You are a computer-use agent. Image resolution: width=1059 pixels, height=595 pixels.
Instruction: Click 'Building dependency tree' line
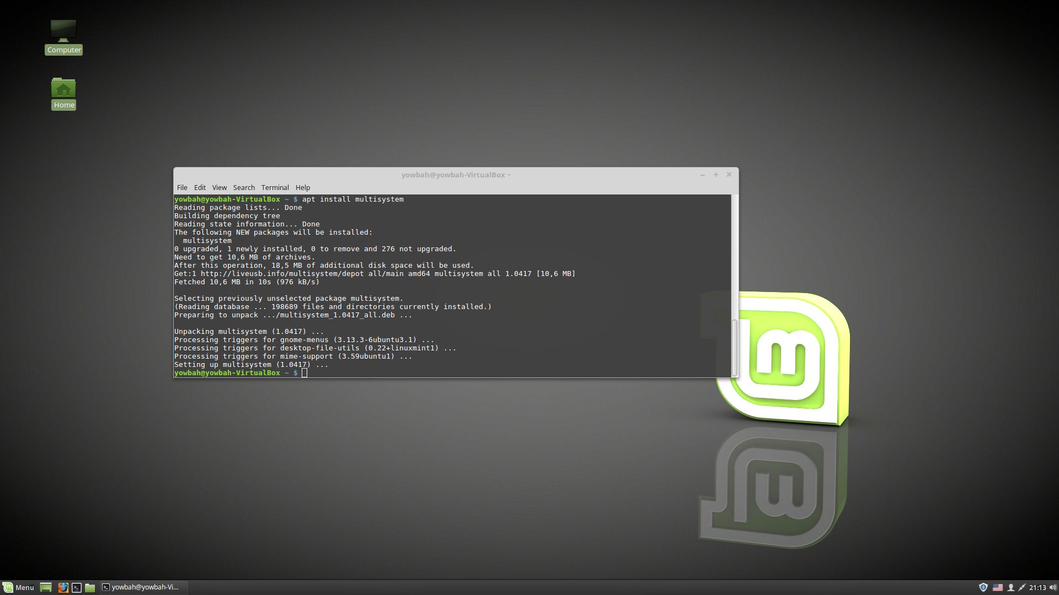coord(227,216)
